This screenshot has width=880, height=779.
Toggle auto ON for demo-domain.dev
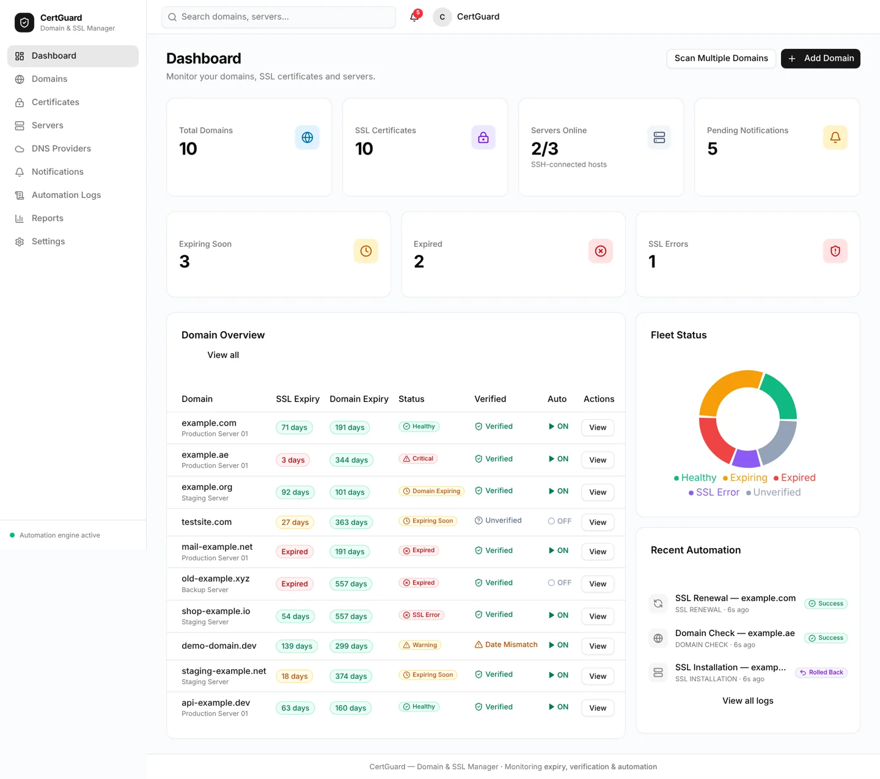coord(559,645)
